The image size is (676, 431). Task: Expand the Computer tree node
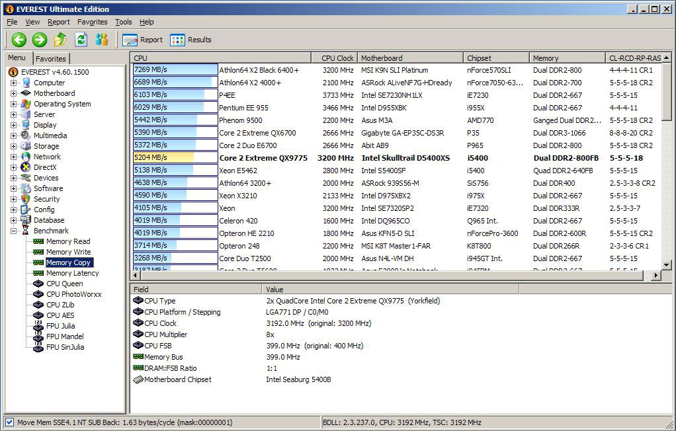tap(13, 83)
